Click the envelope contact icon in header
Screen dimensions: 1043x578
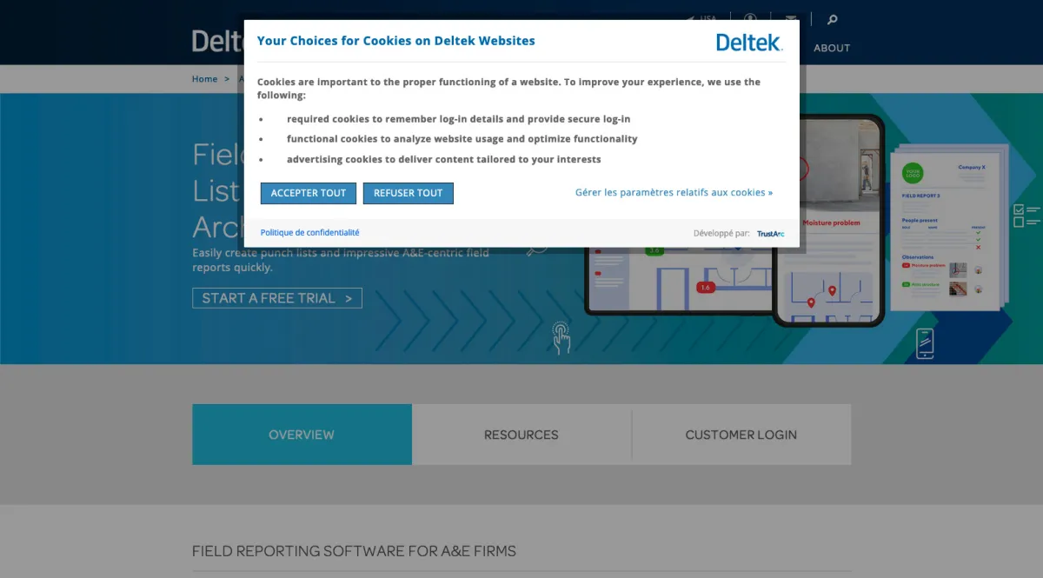click(x=791, y=18)
